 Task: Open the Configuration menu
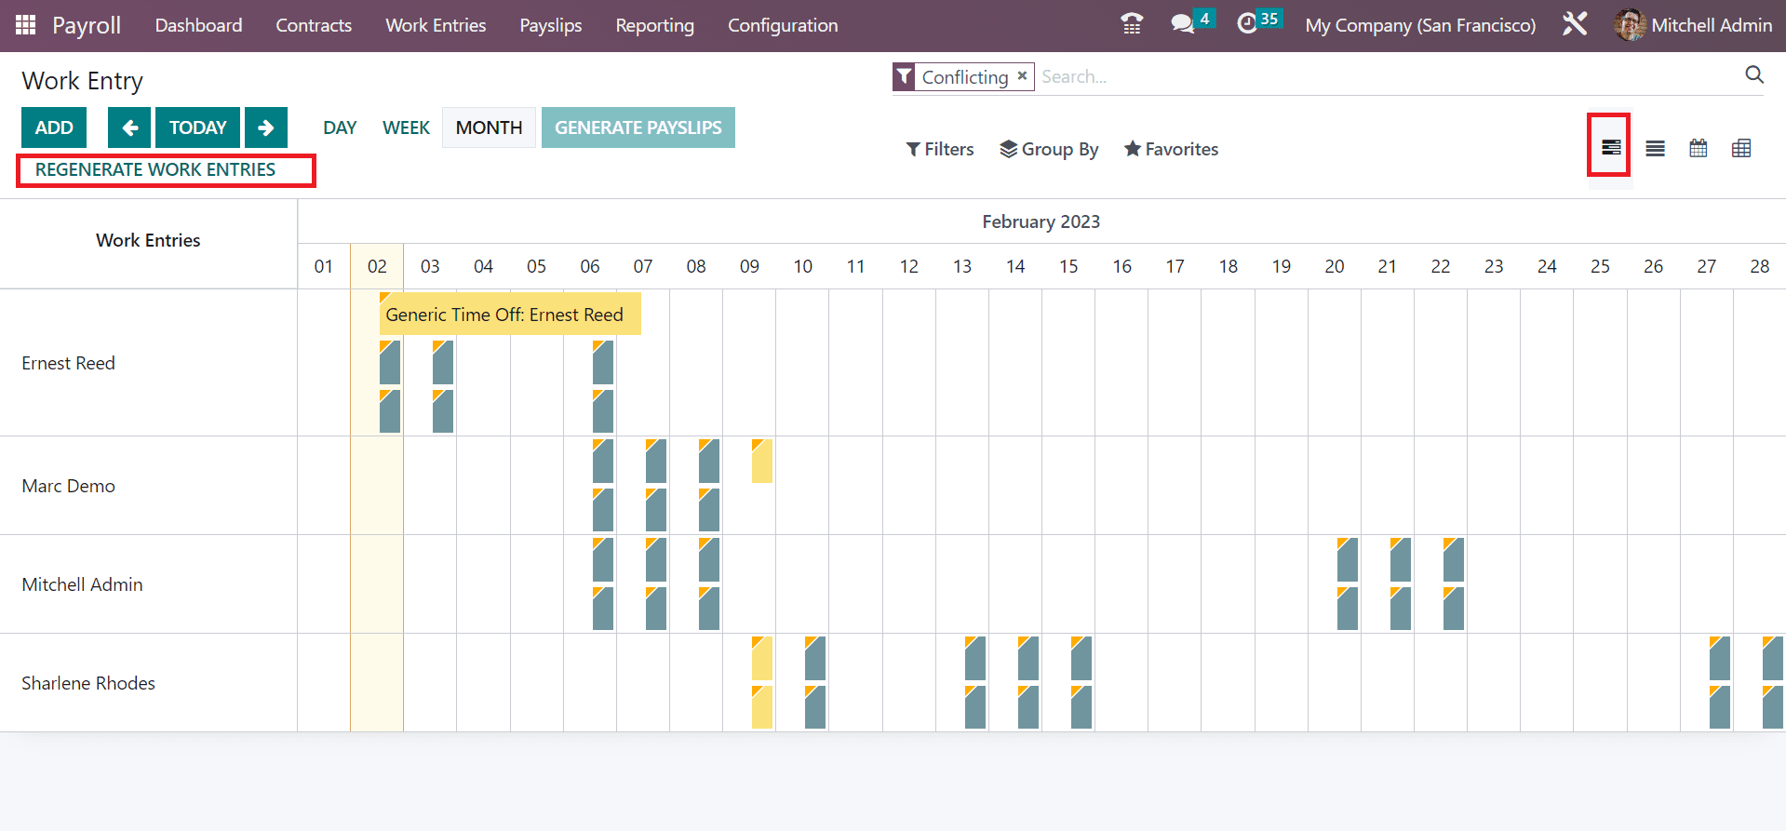[x=783, y=25]
